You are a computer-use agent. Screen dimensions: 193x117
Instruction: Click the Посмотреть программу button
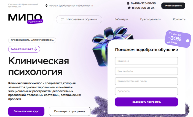point(70,111)
